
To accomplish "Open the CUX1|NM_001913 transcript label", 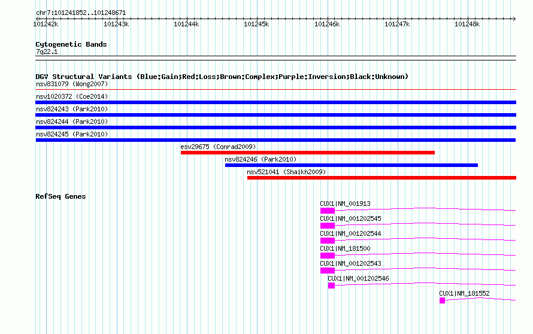I will [x=345, y=204].
